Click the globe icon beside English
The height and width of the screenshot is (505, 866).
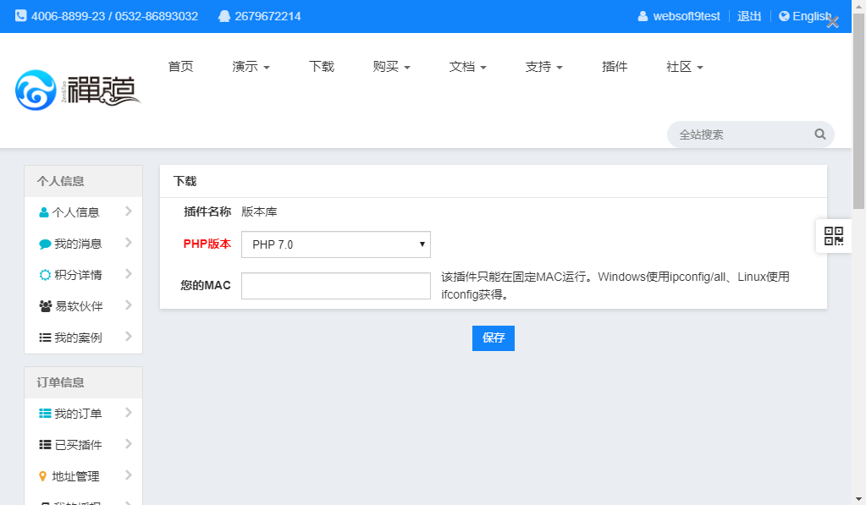pos(784,16)
